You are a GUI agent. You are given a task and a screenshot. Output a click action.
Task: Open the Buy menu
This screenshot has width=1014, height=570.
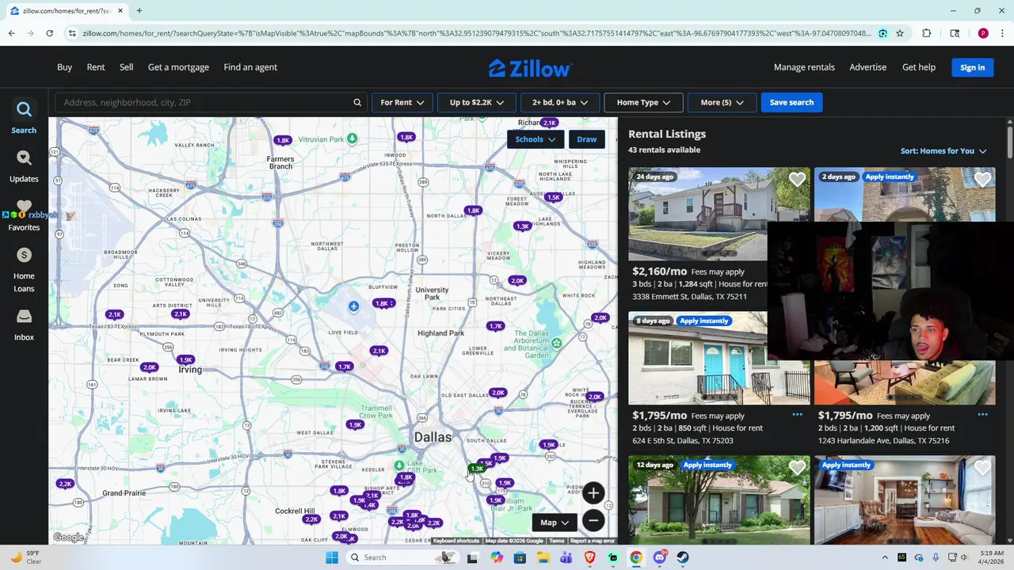64,67
